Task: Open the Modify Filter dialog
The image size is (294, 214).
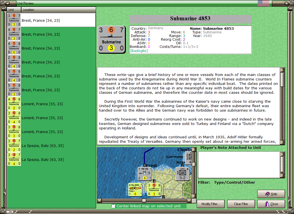Action: pyautogui.click(x=210, y=204)
